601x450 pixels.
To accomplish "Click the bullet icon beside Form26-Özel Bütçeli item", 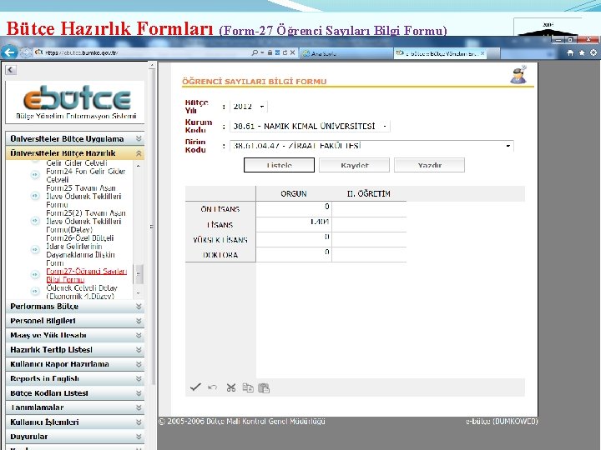I will [35, 249].
